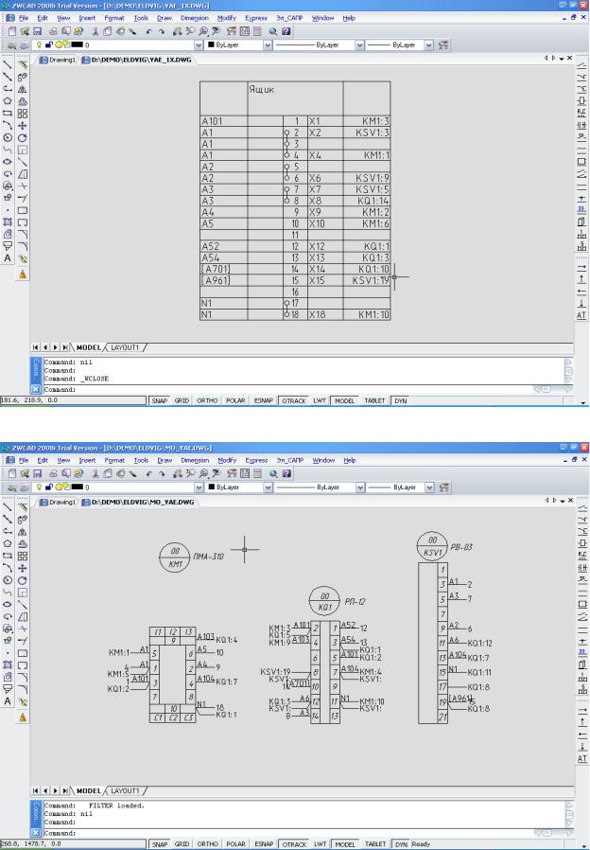The image size is (590, 850).
Task: Enable GRID in top window status bar
Action: [x=181, y=400]
